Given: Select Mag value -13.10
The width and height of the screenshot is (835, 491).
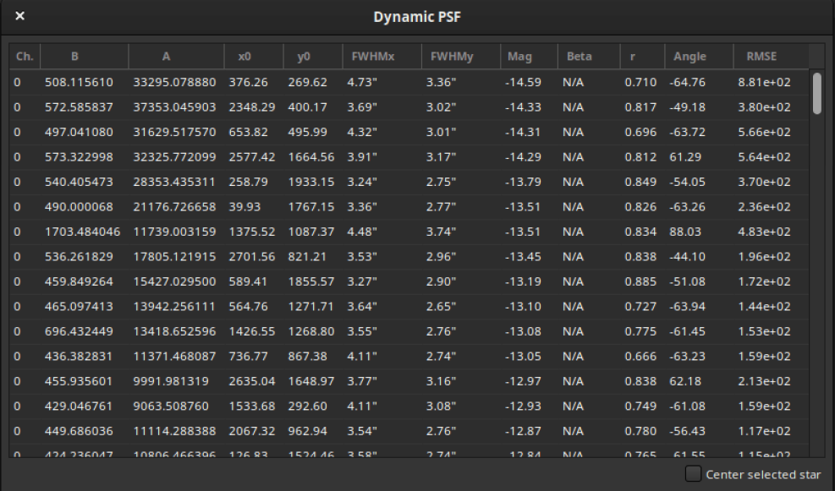Looking at the screenshot, I should coord(523,307).
